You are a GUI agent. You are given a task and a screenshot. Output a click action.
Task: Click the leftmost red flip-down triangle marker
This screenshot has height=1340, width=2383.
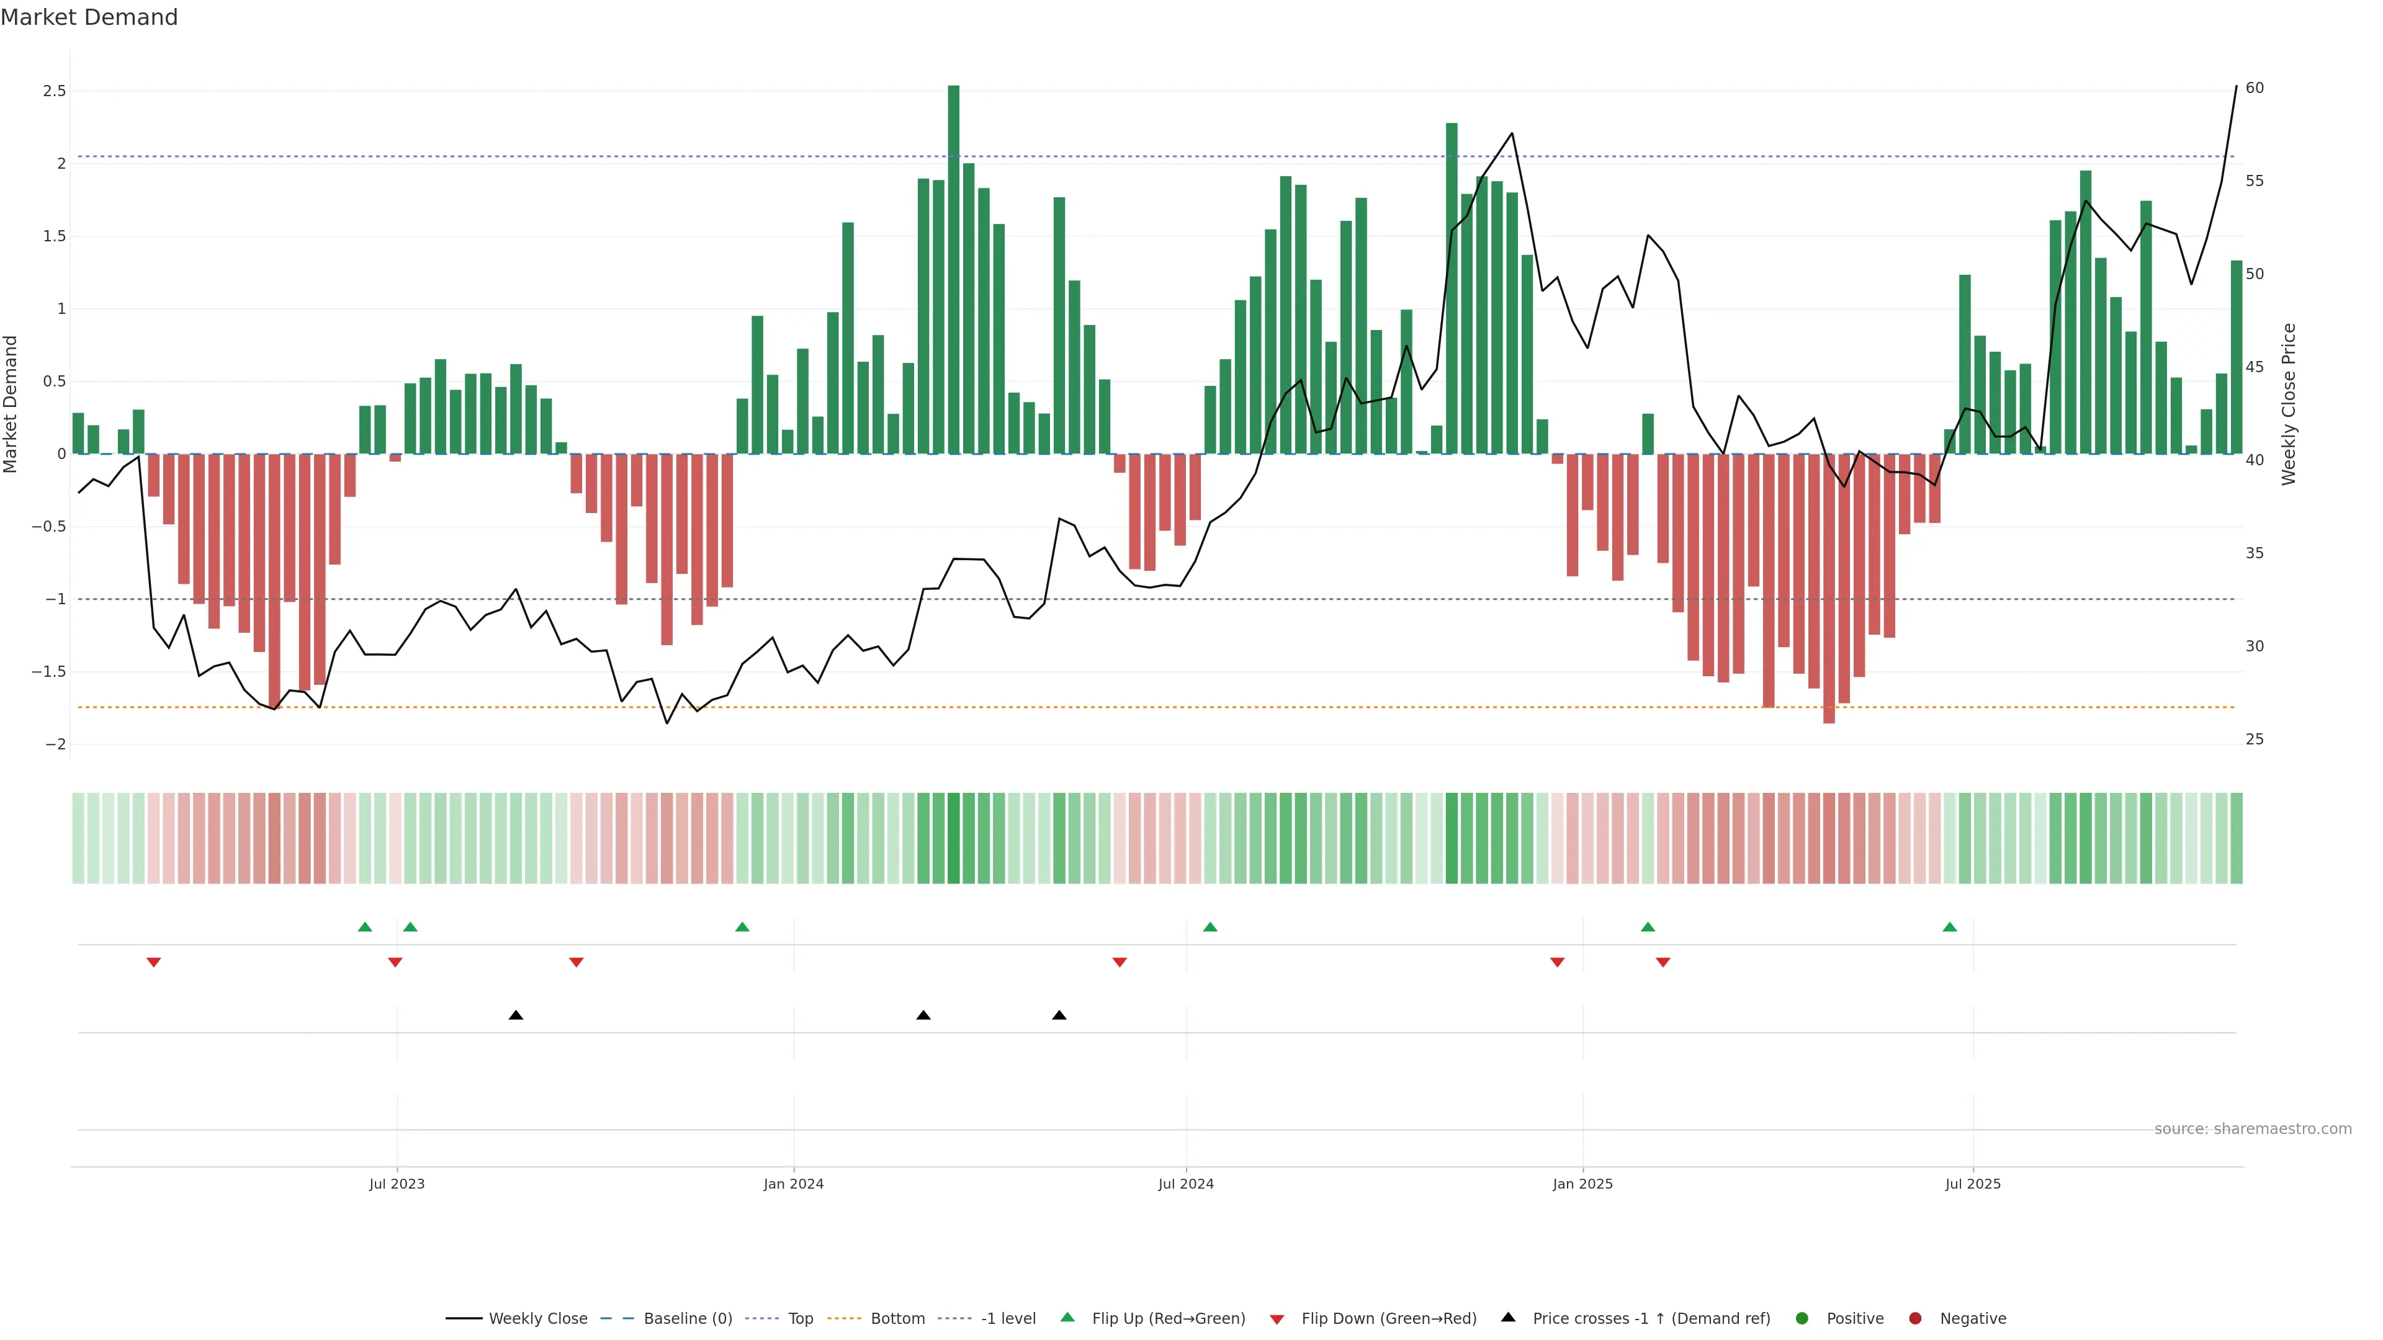pos(153,963)
